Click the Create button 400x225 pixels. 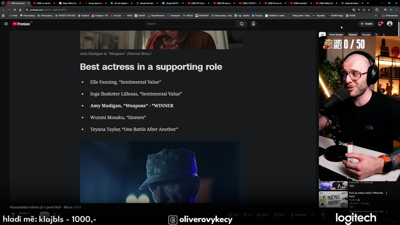coord(366,24)
